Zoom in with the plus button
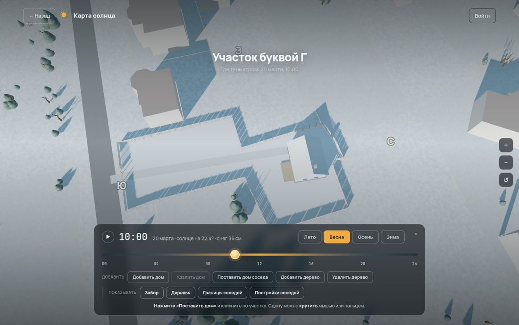 (506, 145)
